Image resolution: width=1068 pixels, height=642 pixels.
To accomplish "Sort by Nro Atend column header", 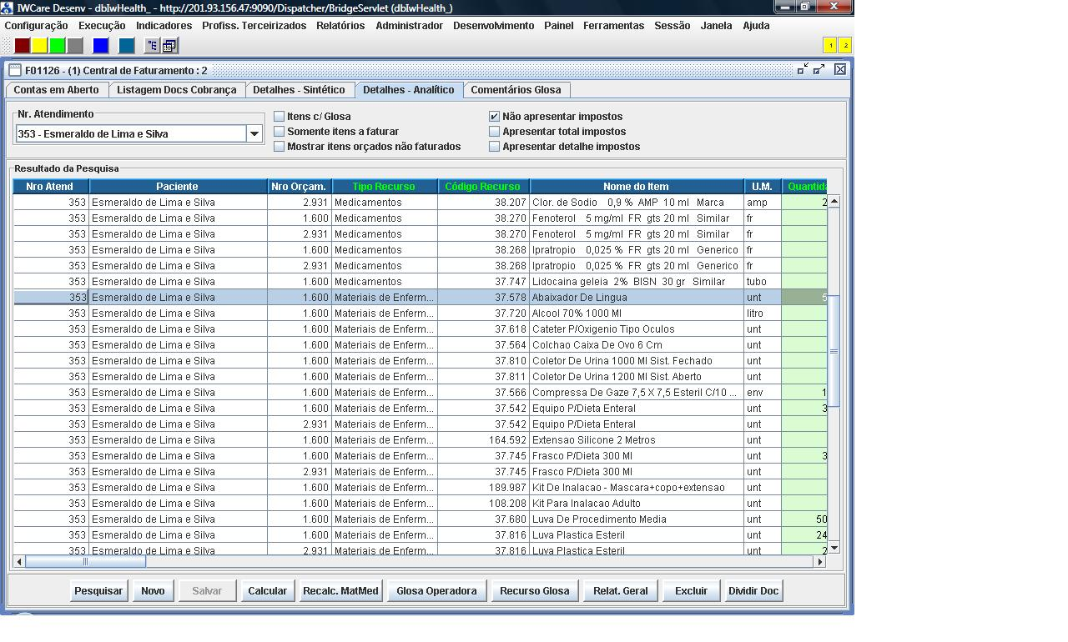I will click(x=51, y=187).
